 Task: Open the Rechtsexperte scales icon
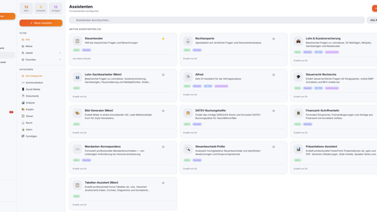click(x=188, y=41)
